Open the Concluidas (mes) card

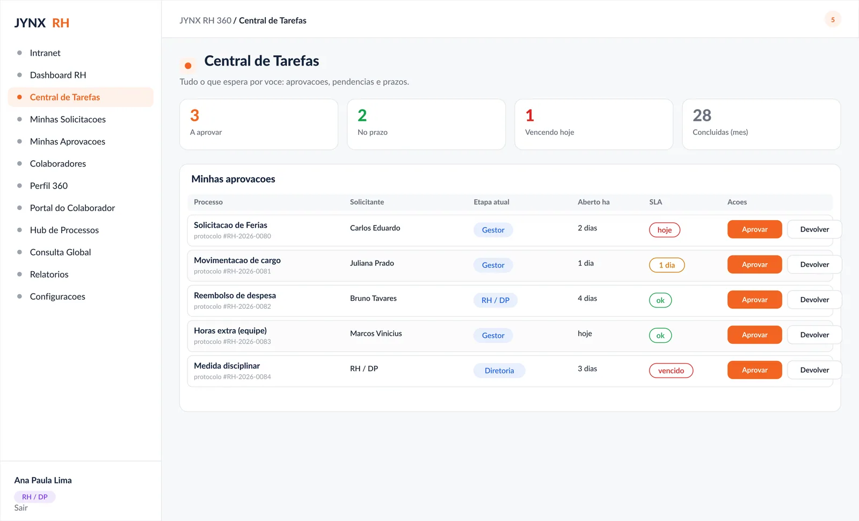761,124
